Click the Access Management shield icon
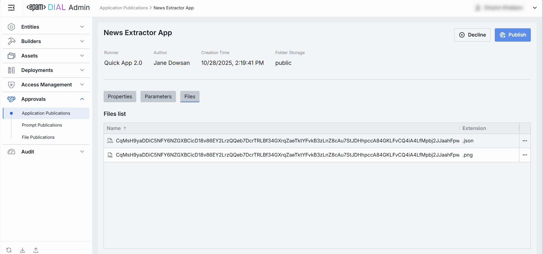 click(11, 85)
